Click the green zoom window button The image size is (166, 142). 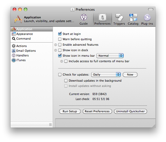click(x=26, y=9)
